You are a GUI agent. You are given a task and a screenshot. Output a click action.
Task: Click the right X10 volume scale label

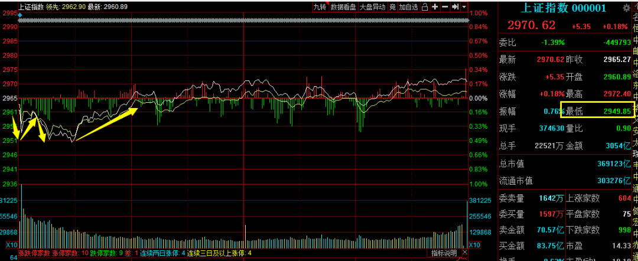(x=475, y=245)
